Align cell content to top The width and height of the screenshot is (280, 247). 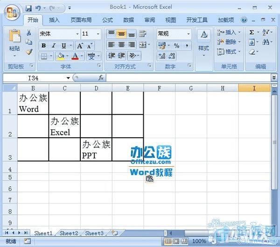click(112, 34)
